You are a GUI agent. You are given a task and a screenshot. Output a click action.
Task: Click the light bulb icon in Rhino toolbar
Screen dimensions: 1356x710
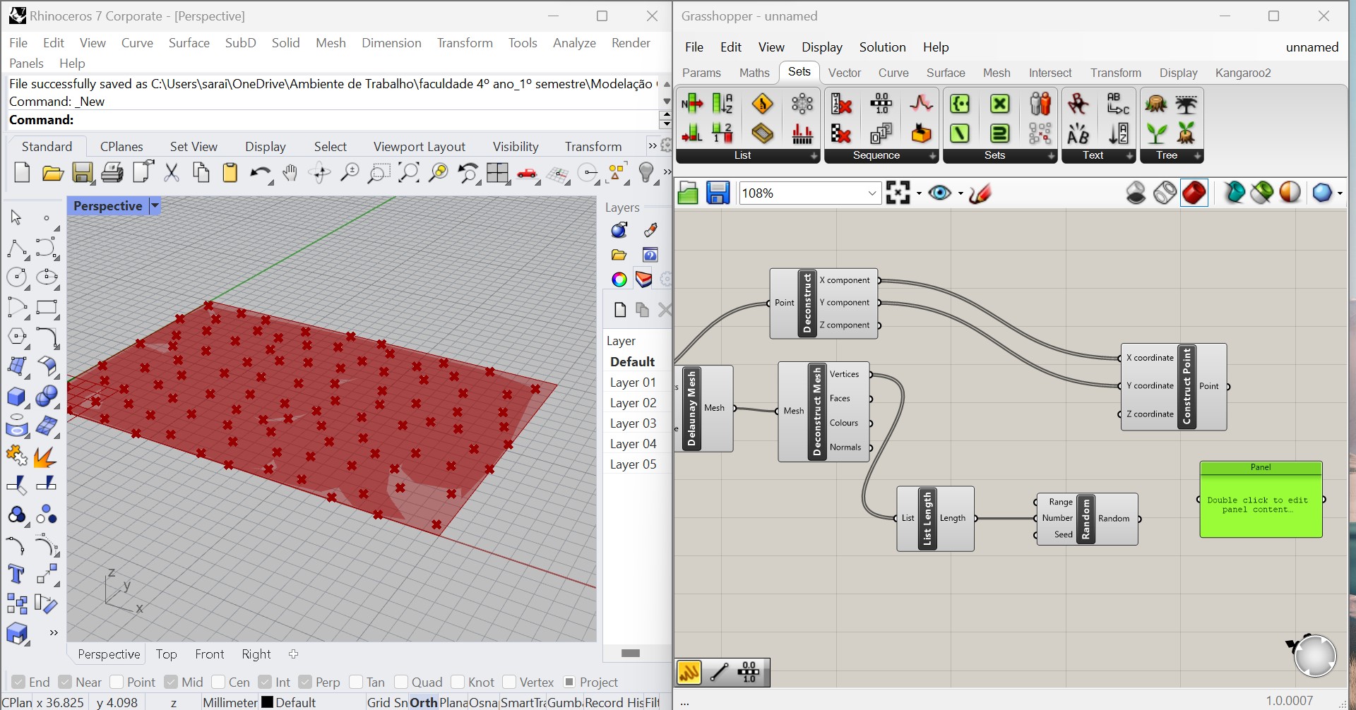click(x=646, y=173)
